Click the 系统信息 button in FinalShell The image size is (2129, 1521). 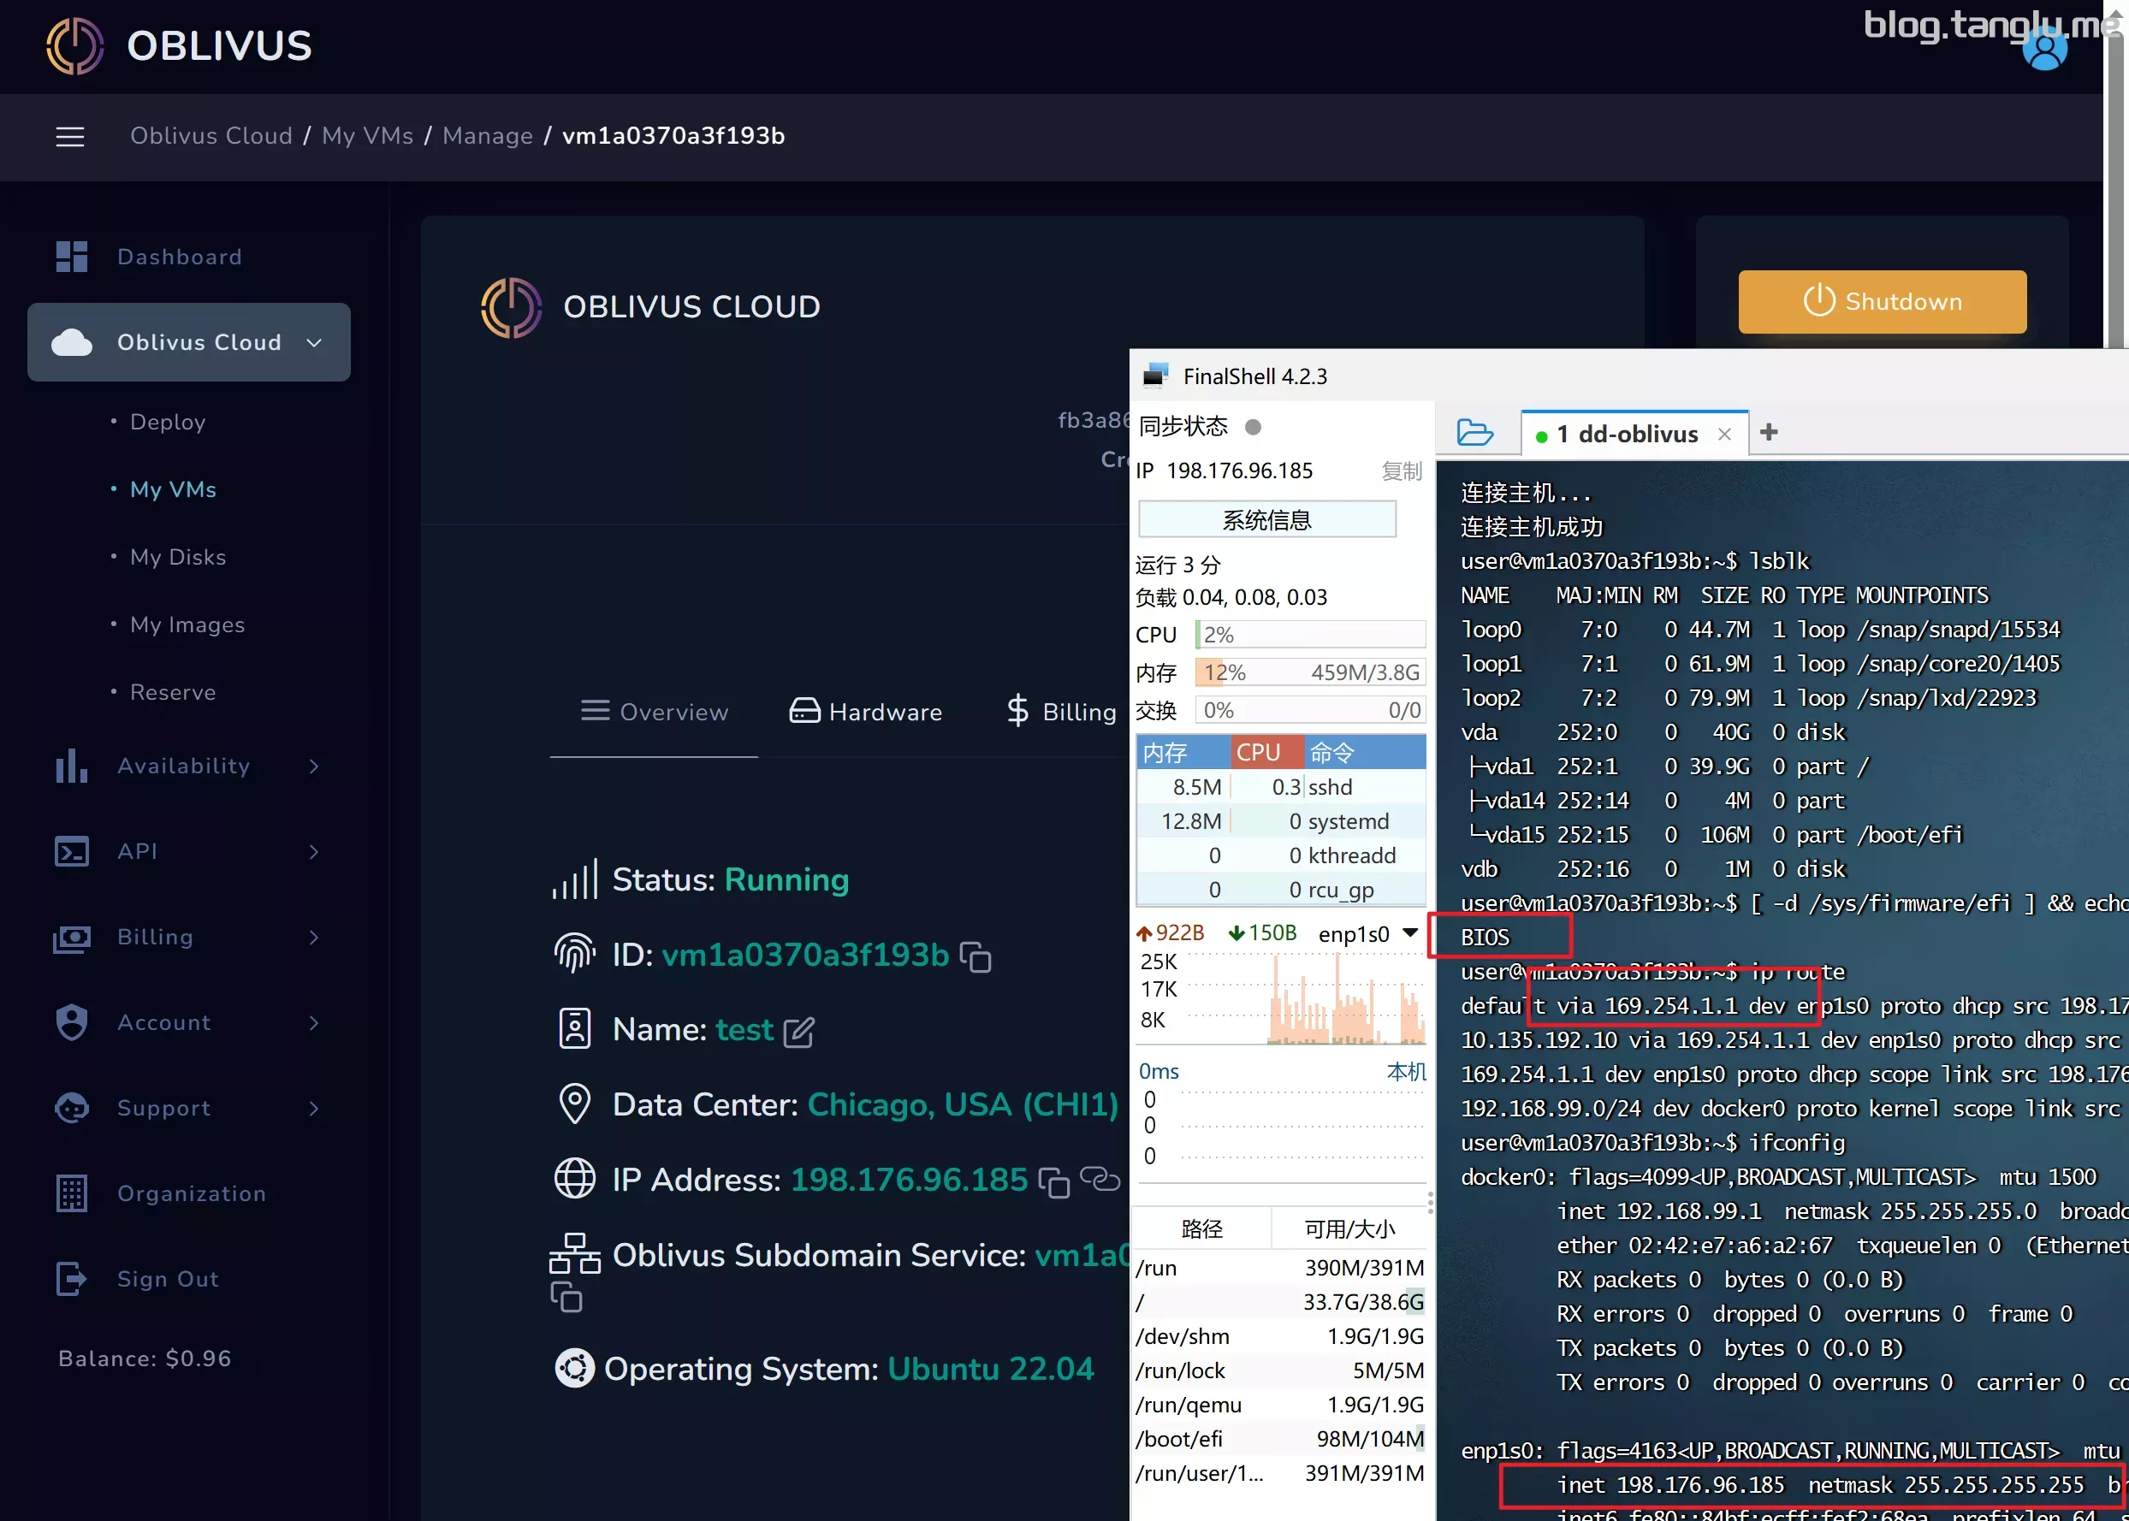[x=1266, y=520]
